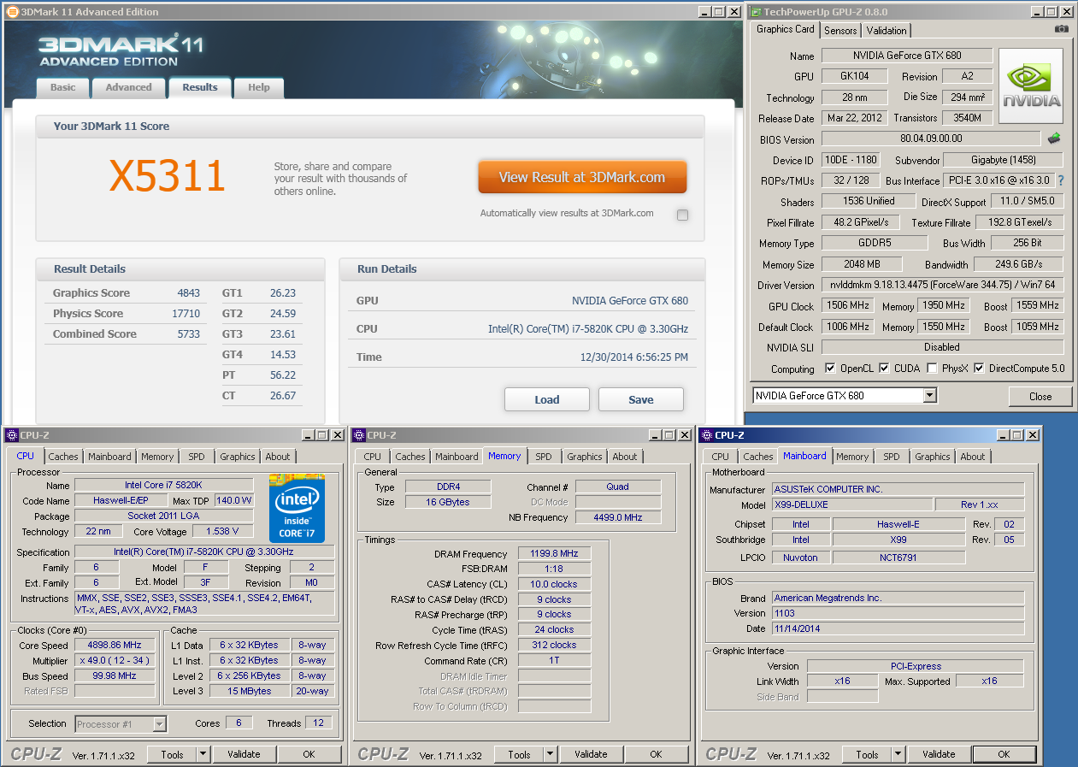Toggle the PhysX checkbox in GPU-Z
Screen dimensions: 1078x767
coord(931,369)
